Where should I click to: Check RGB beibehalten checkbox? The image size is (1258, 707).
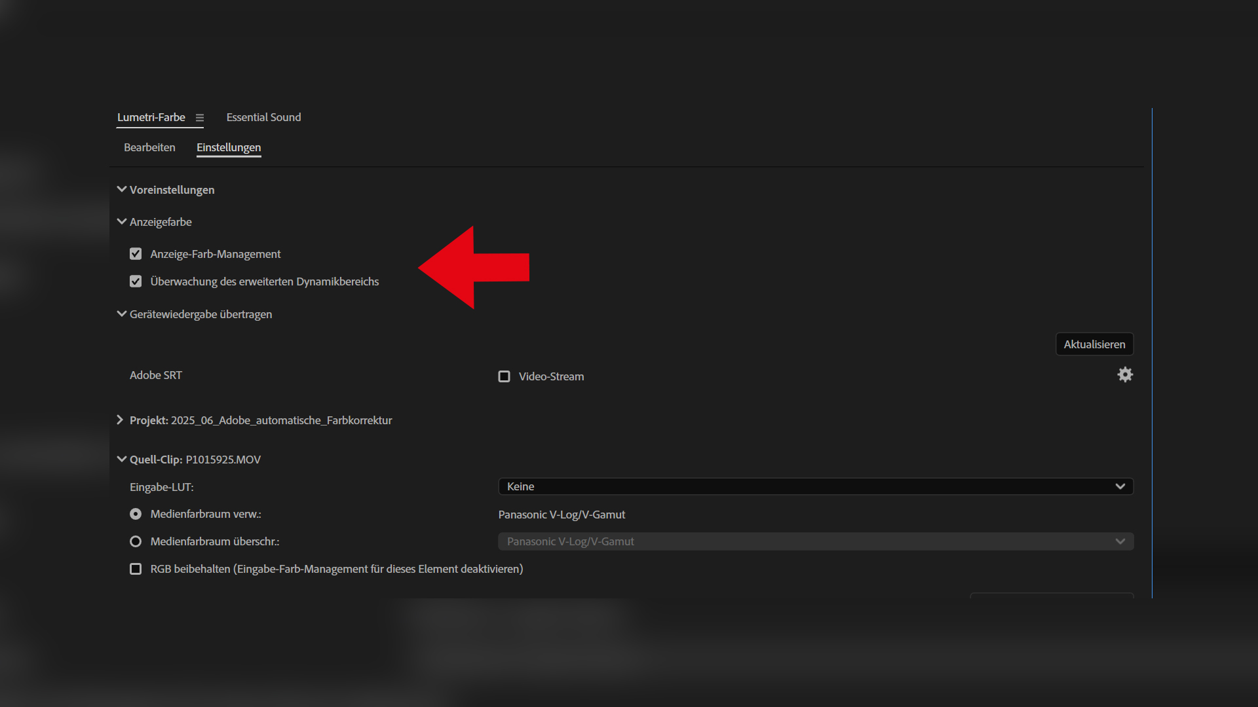[136, 569]
